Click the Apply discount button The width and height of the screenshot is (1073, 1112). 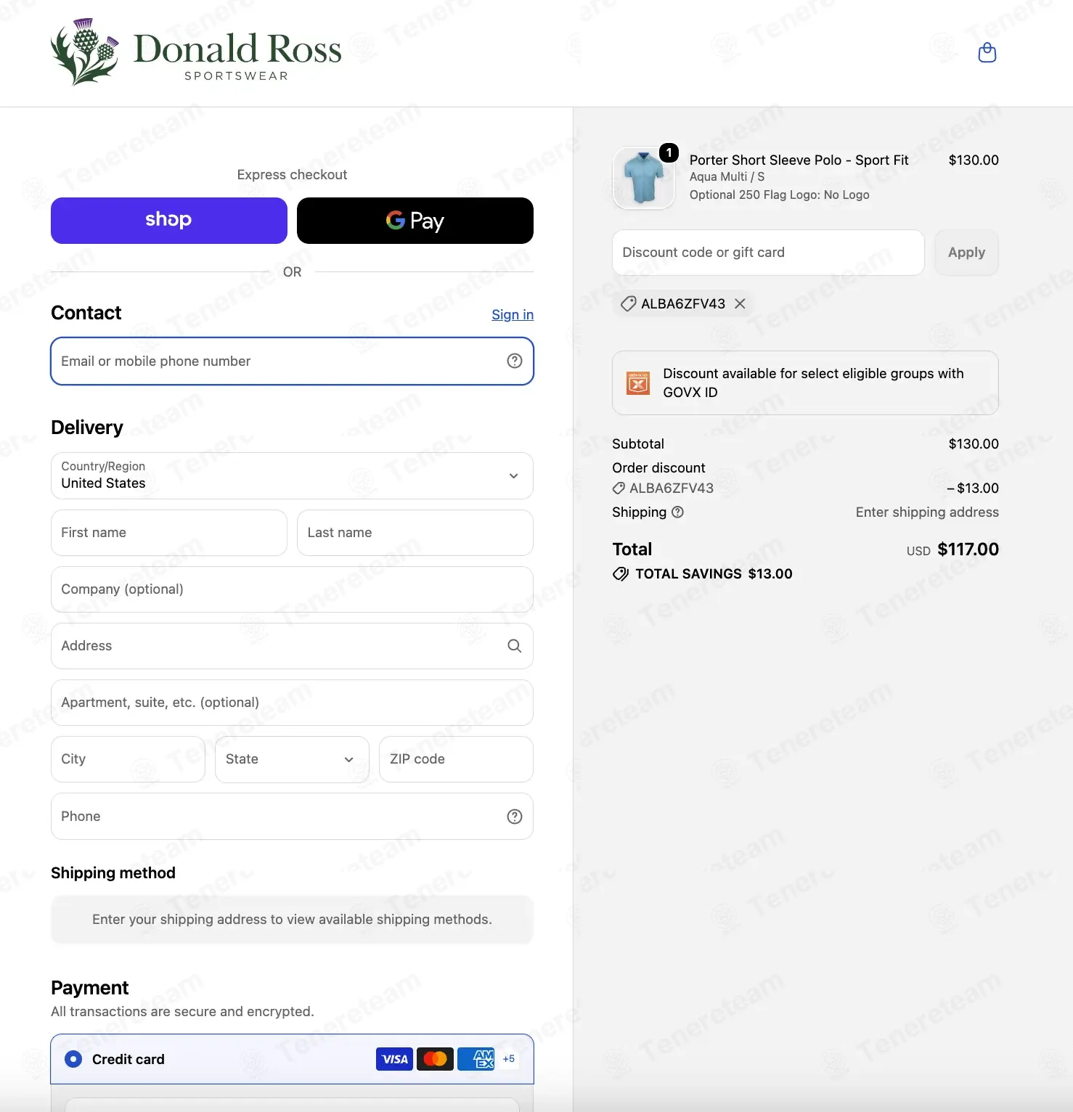coord(966,253)
